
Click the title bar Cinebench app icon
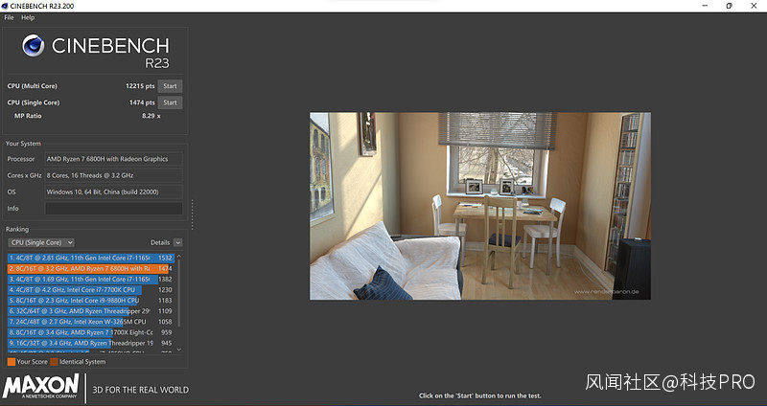(5, 6)
